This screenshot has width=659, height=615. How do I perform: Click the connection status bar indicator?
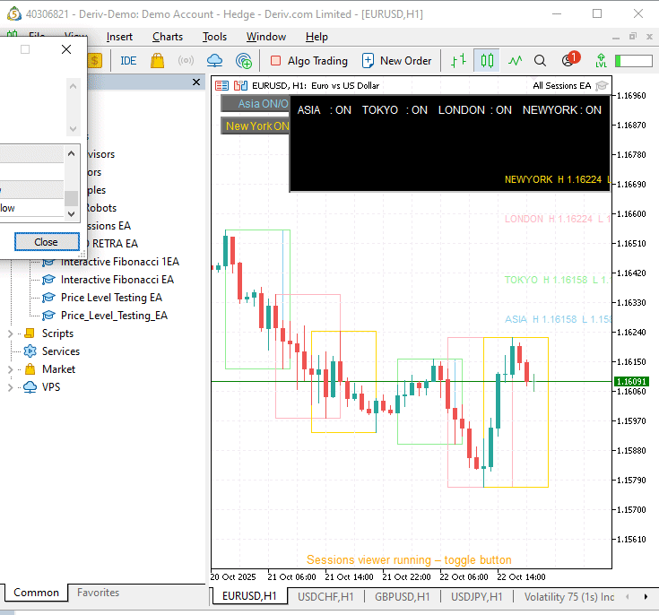[x=633, y=61]
